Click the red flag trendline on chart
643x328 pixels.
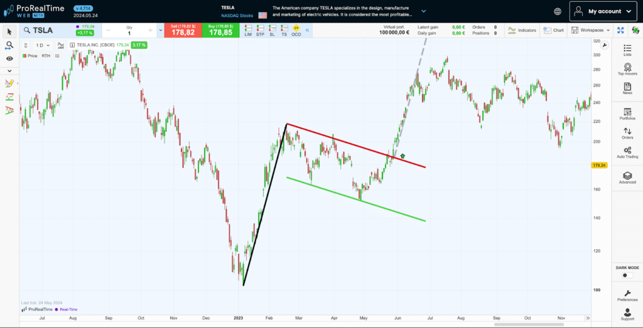(356, 145)
